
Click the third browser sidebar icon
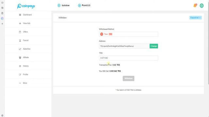pyautogui.click(x=2, y=13)
